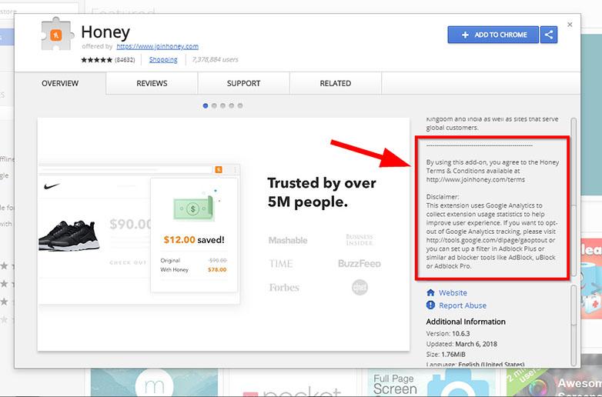This screenshot has height=397, width=602.
Task: Close the Honey extension dialog
Action: point(570,25)
